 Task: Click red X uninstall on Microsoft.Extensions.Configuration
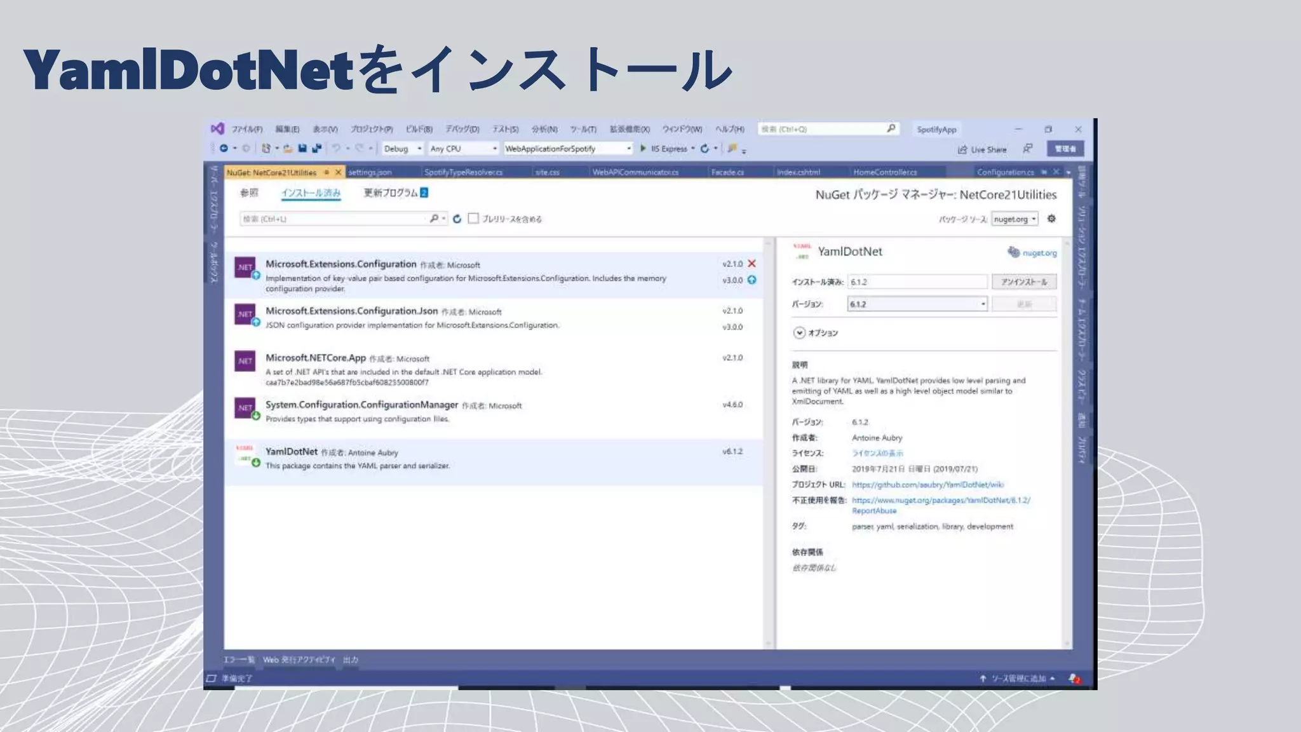(752, 264)
